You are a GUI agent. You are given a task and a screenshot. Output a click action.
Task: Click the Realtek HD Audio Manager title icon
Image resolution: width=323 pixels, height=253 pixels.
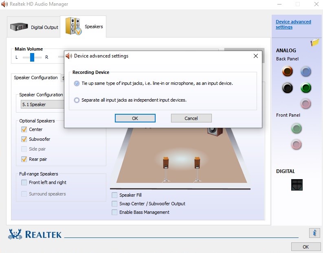point(4,4)
